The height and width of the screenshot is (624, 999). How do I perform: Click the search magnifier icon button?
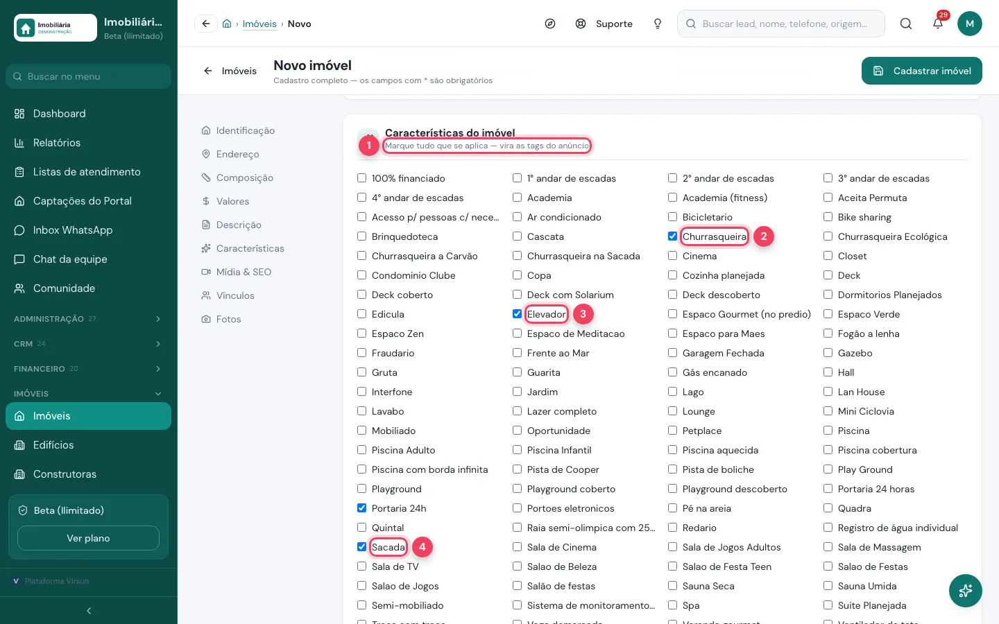tap(906, 24)
